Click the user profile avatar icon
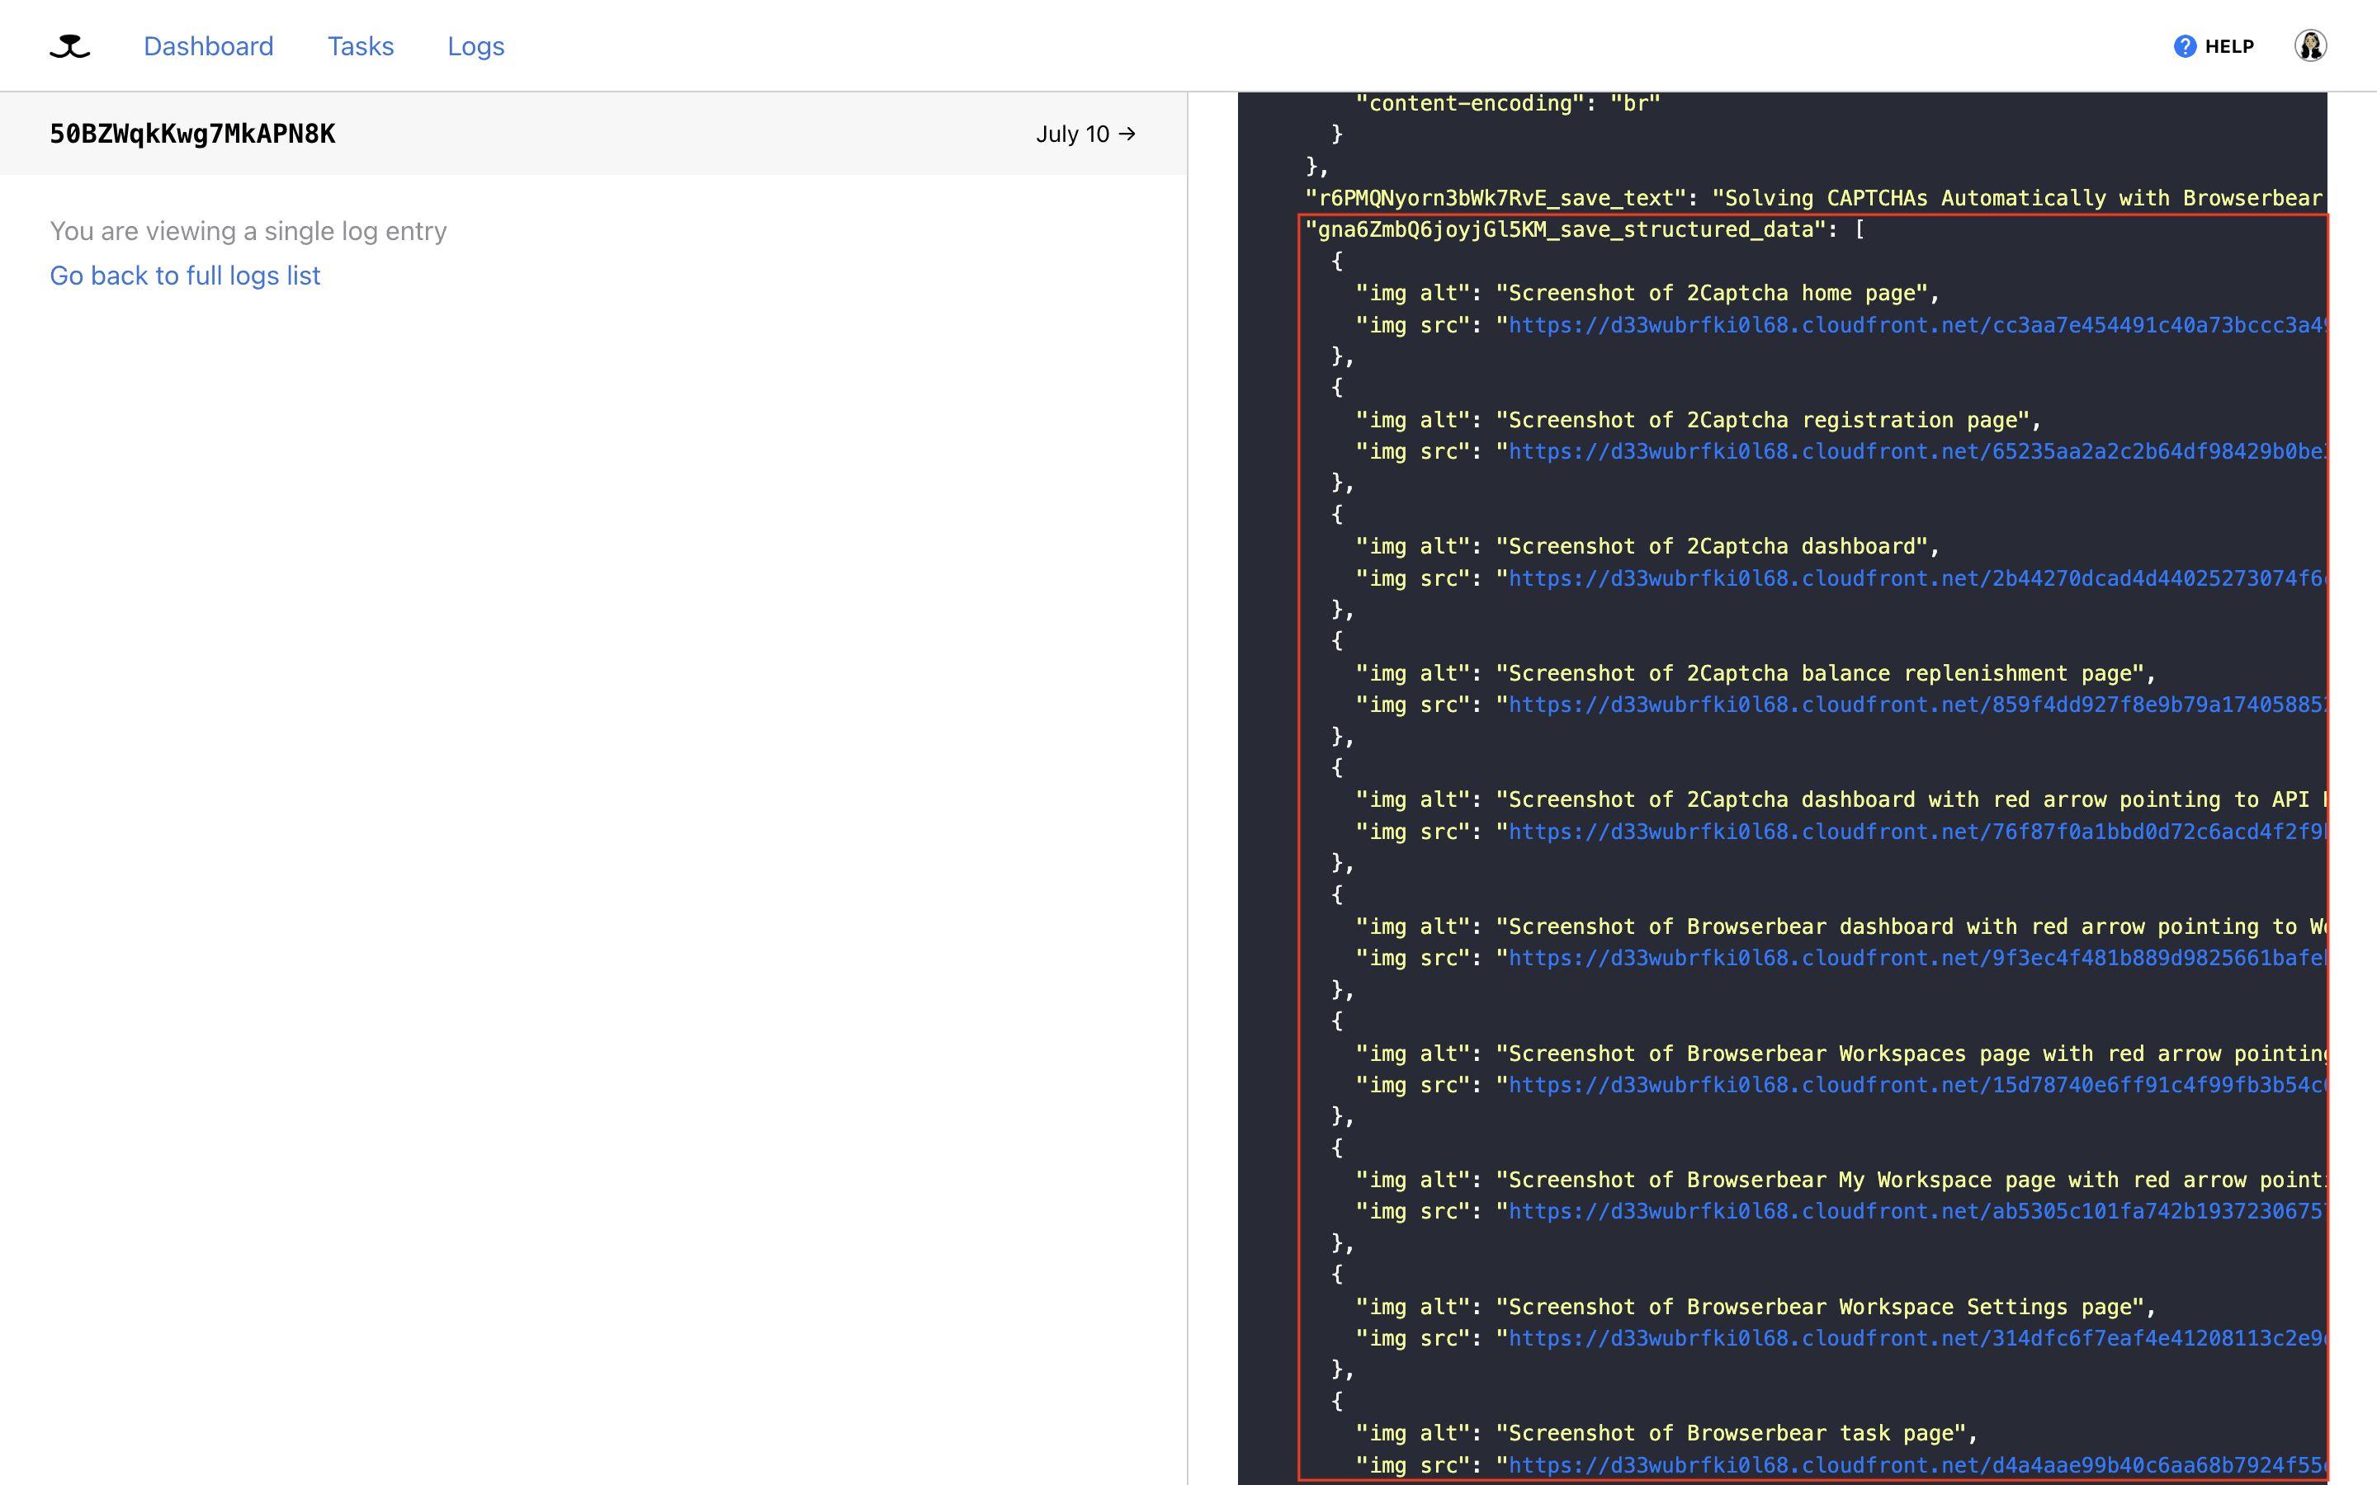 (2310, 45)
